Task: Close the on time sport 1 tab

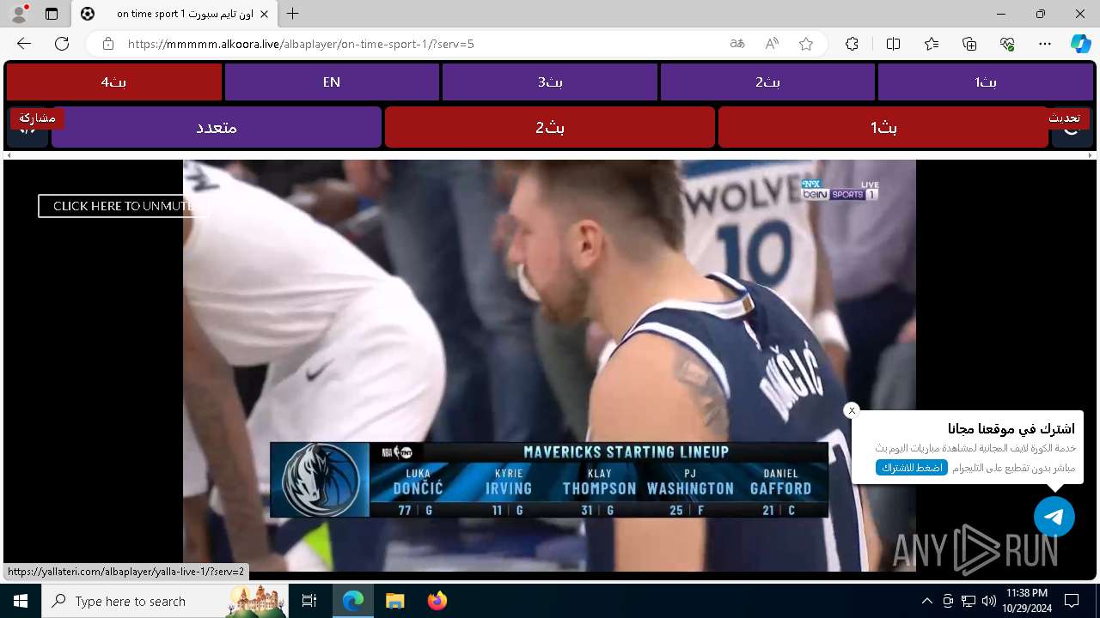Action: pyautogui.click(x=265, y=14)
